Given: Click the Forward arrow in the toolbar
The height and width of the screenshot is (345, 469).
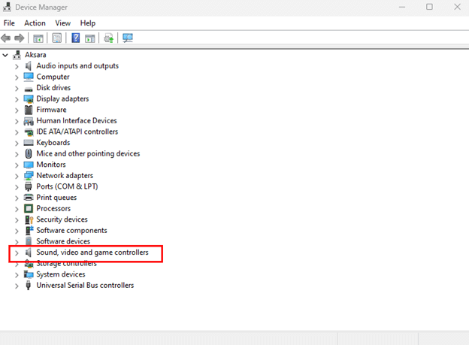Looking at the screenshot, I should pos(20,38).
